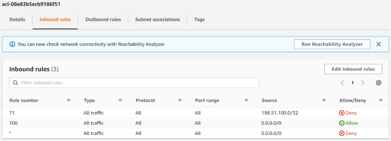Click Edit inbound rules button
The width and height of the screenshot is (391, 141).
point(353,69)
